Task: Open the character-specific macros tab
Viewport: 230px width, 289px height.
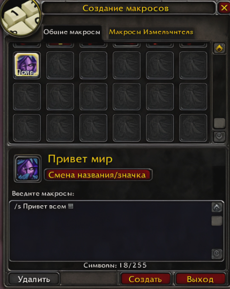Action: tap(151, 32)
